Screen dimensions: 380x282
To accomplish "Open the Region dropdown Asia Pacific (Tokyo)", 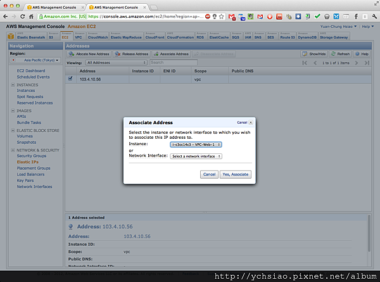I will [35, 60].
